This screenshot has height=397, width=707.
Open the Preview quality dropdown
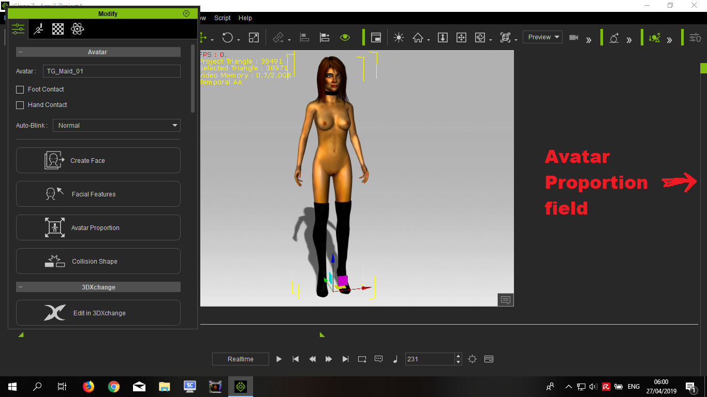click(x=542, y=37)
